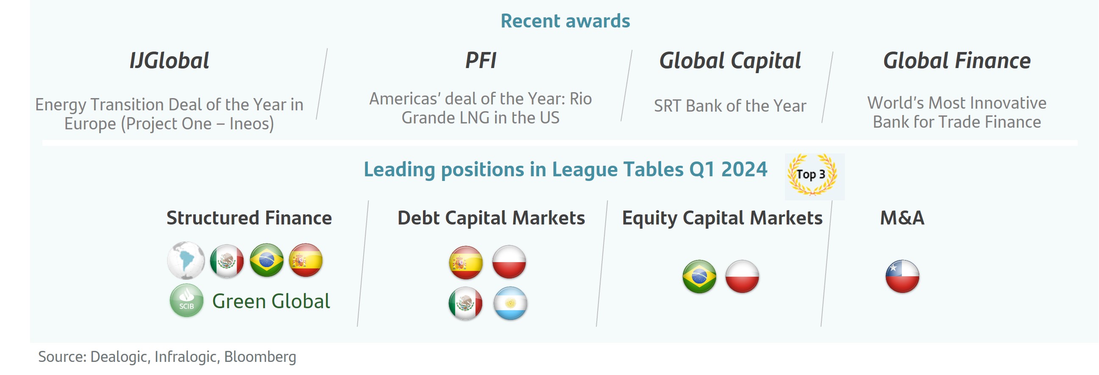Select the PFI award heading
1099x375 pixels.
click(481, 60)
